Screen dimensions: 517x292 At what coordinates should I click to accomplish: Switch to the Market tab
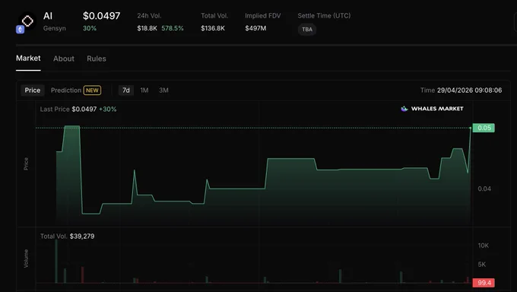click(x=28, y=59)
